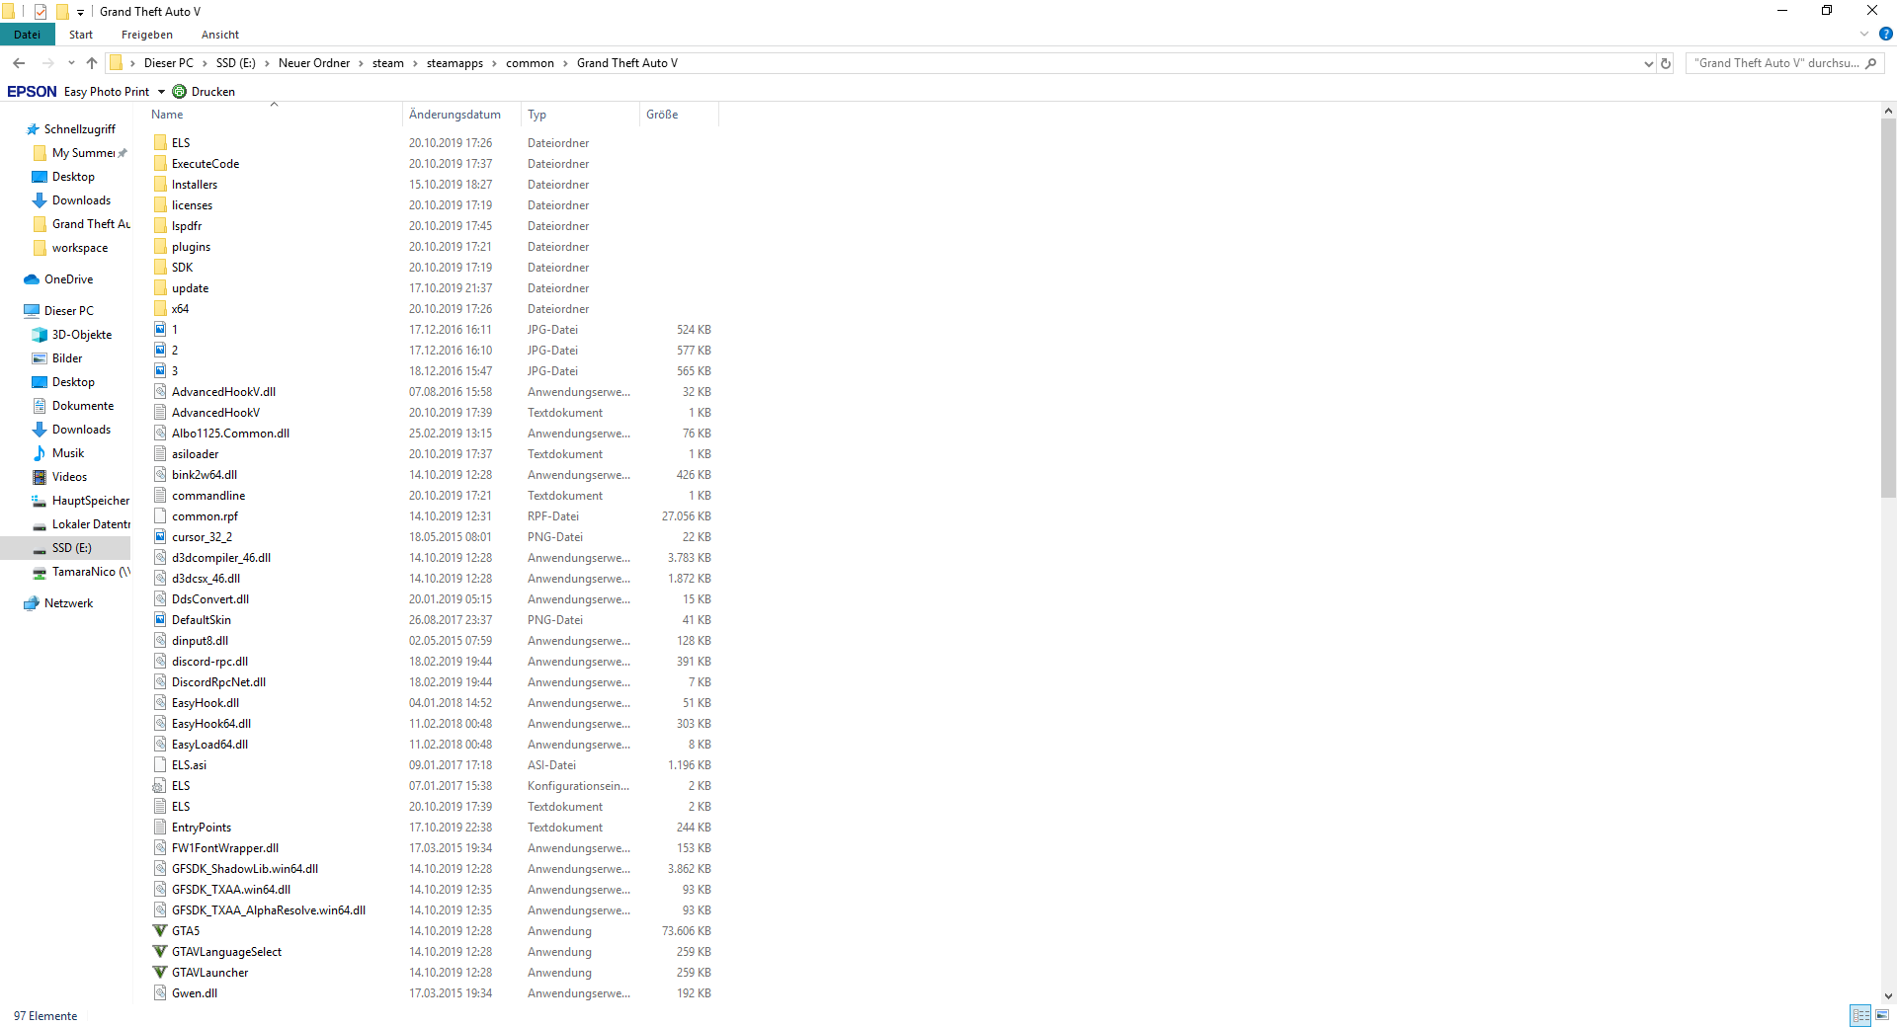1897x1027 pixels.
Task: Click the ELS folder icon
Action: click(x=160, y=143)
